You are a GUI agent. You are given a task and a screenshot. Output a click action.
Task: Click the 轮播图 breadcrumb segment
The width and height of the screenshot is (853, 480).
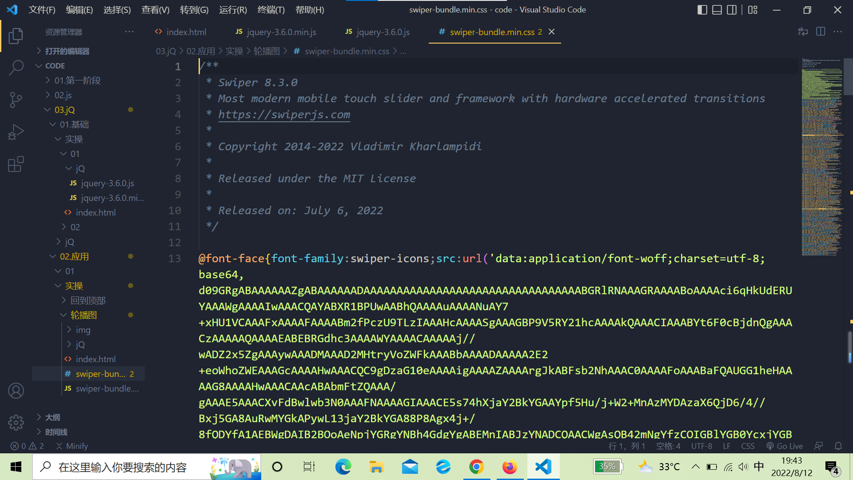pyautogui.click(x=267, y=51)
